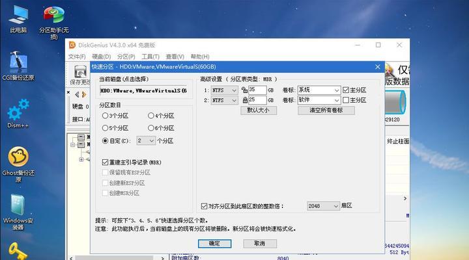Viewport: 469px width, 260px height.
Task: Open the 硬盘(D) menu
Action: tap(102, 57)
